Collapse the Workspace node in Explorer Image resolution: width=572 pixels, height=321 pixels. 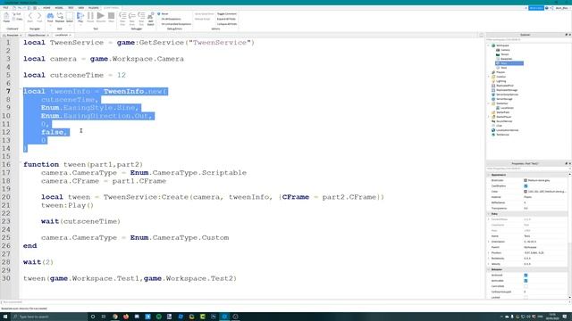[x=489, y=45]
